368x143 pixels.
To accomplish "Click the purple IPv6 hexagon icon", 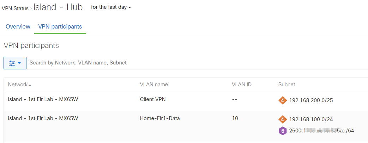I will point(282,131).
